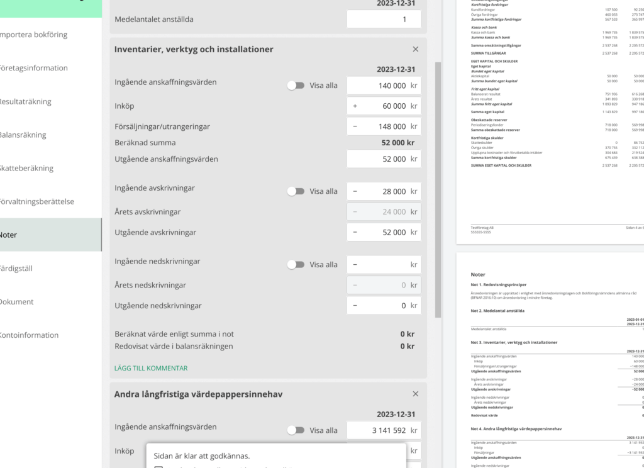Select the Försäljningar/utrangeringar amount field

pos(384,126)
